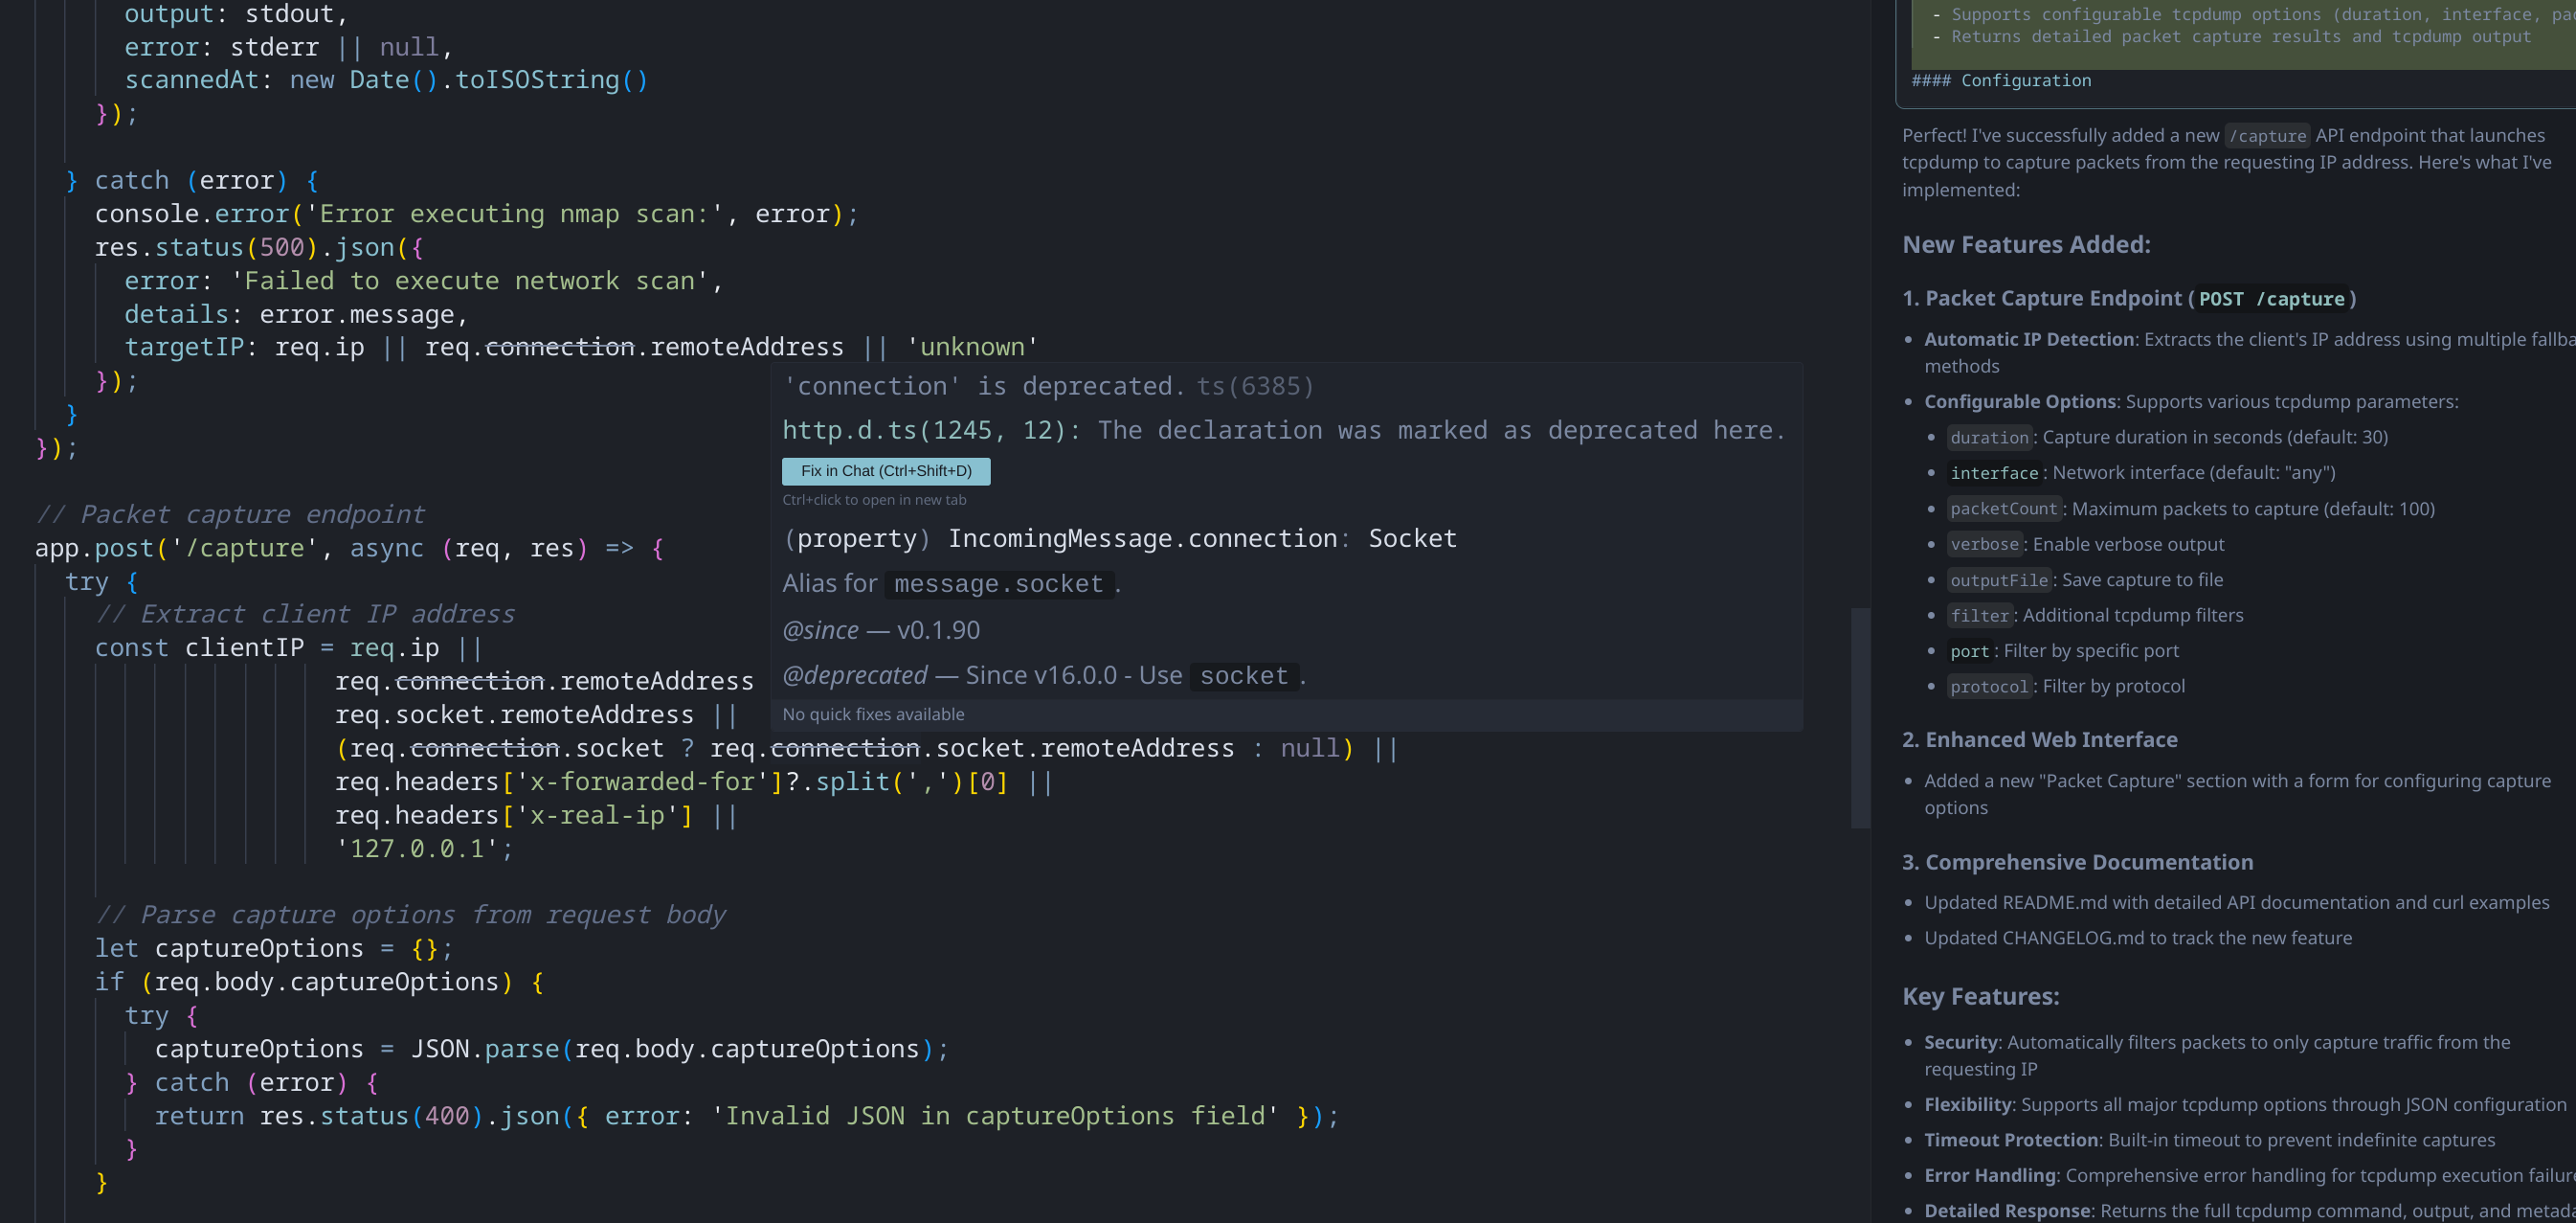Click the 'duration' option in chat list
Viewport: 2576px width, 1223px height.
[1989, 438]
